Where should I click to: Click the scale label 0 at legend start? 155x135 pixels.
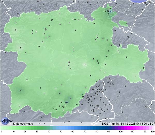coord(1,132)
